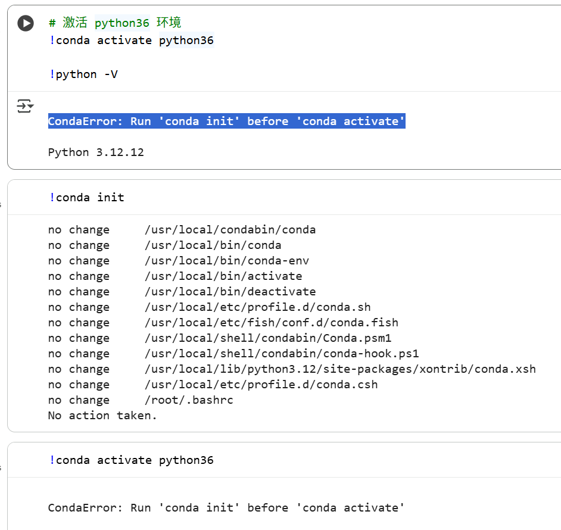Click the cell play button icon

point(24,23)
